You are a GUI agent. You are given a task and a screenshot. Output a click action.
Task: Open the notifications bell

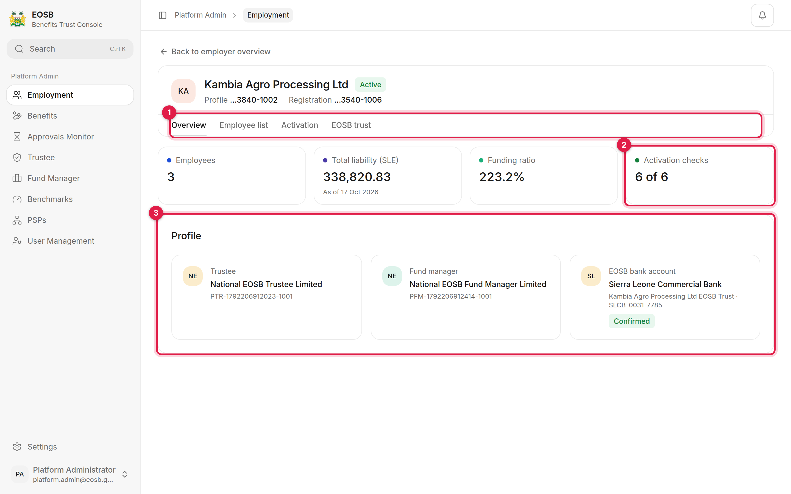pos(762,15)
